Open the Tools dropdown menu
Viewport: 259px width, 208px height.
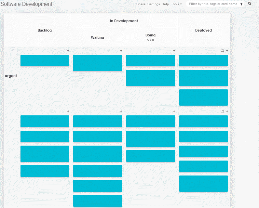click(x=176, y=4)
